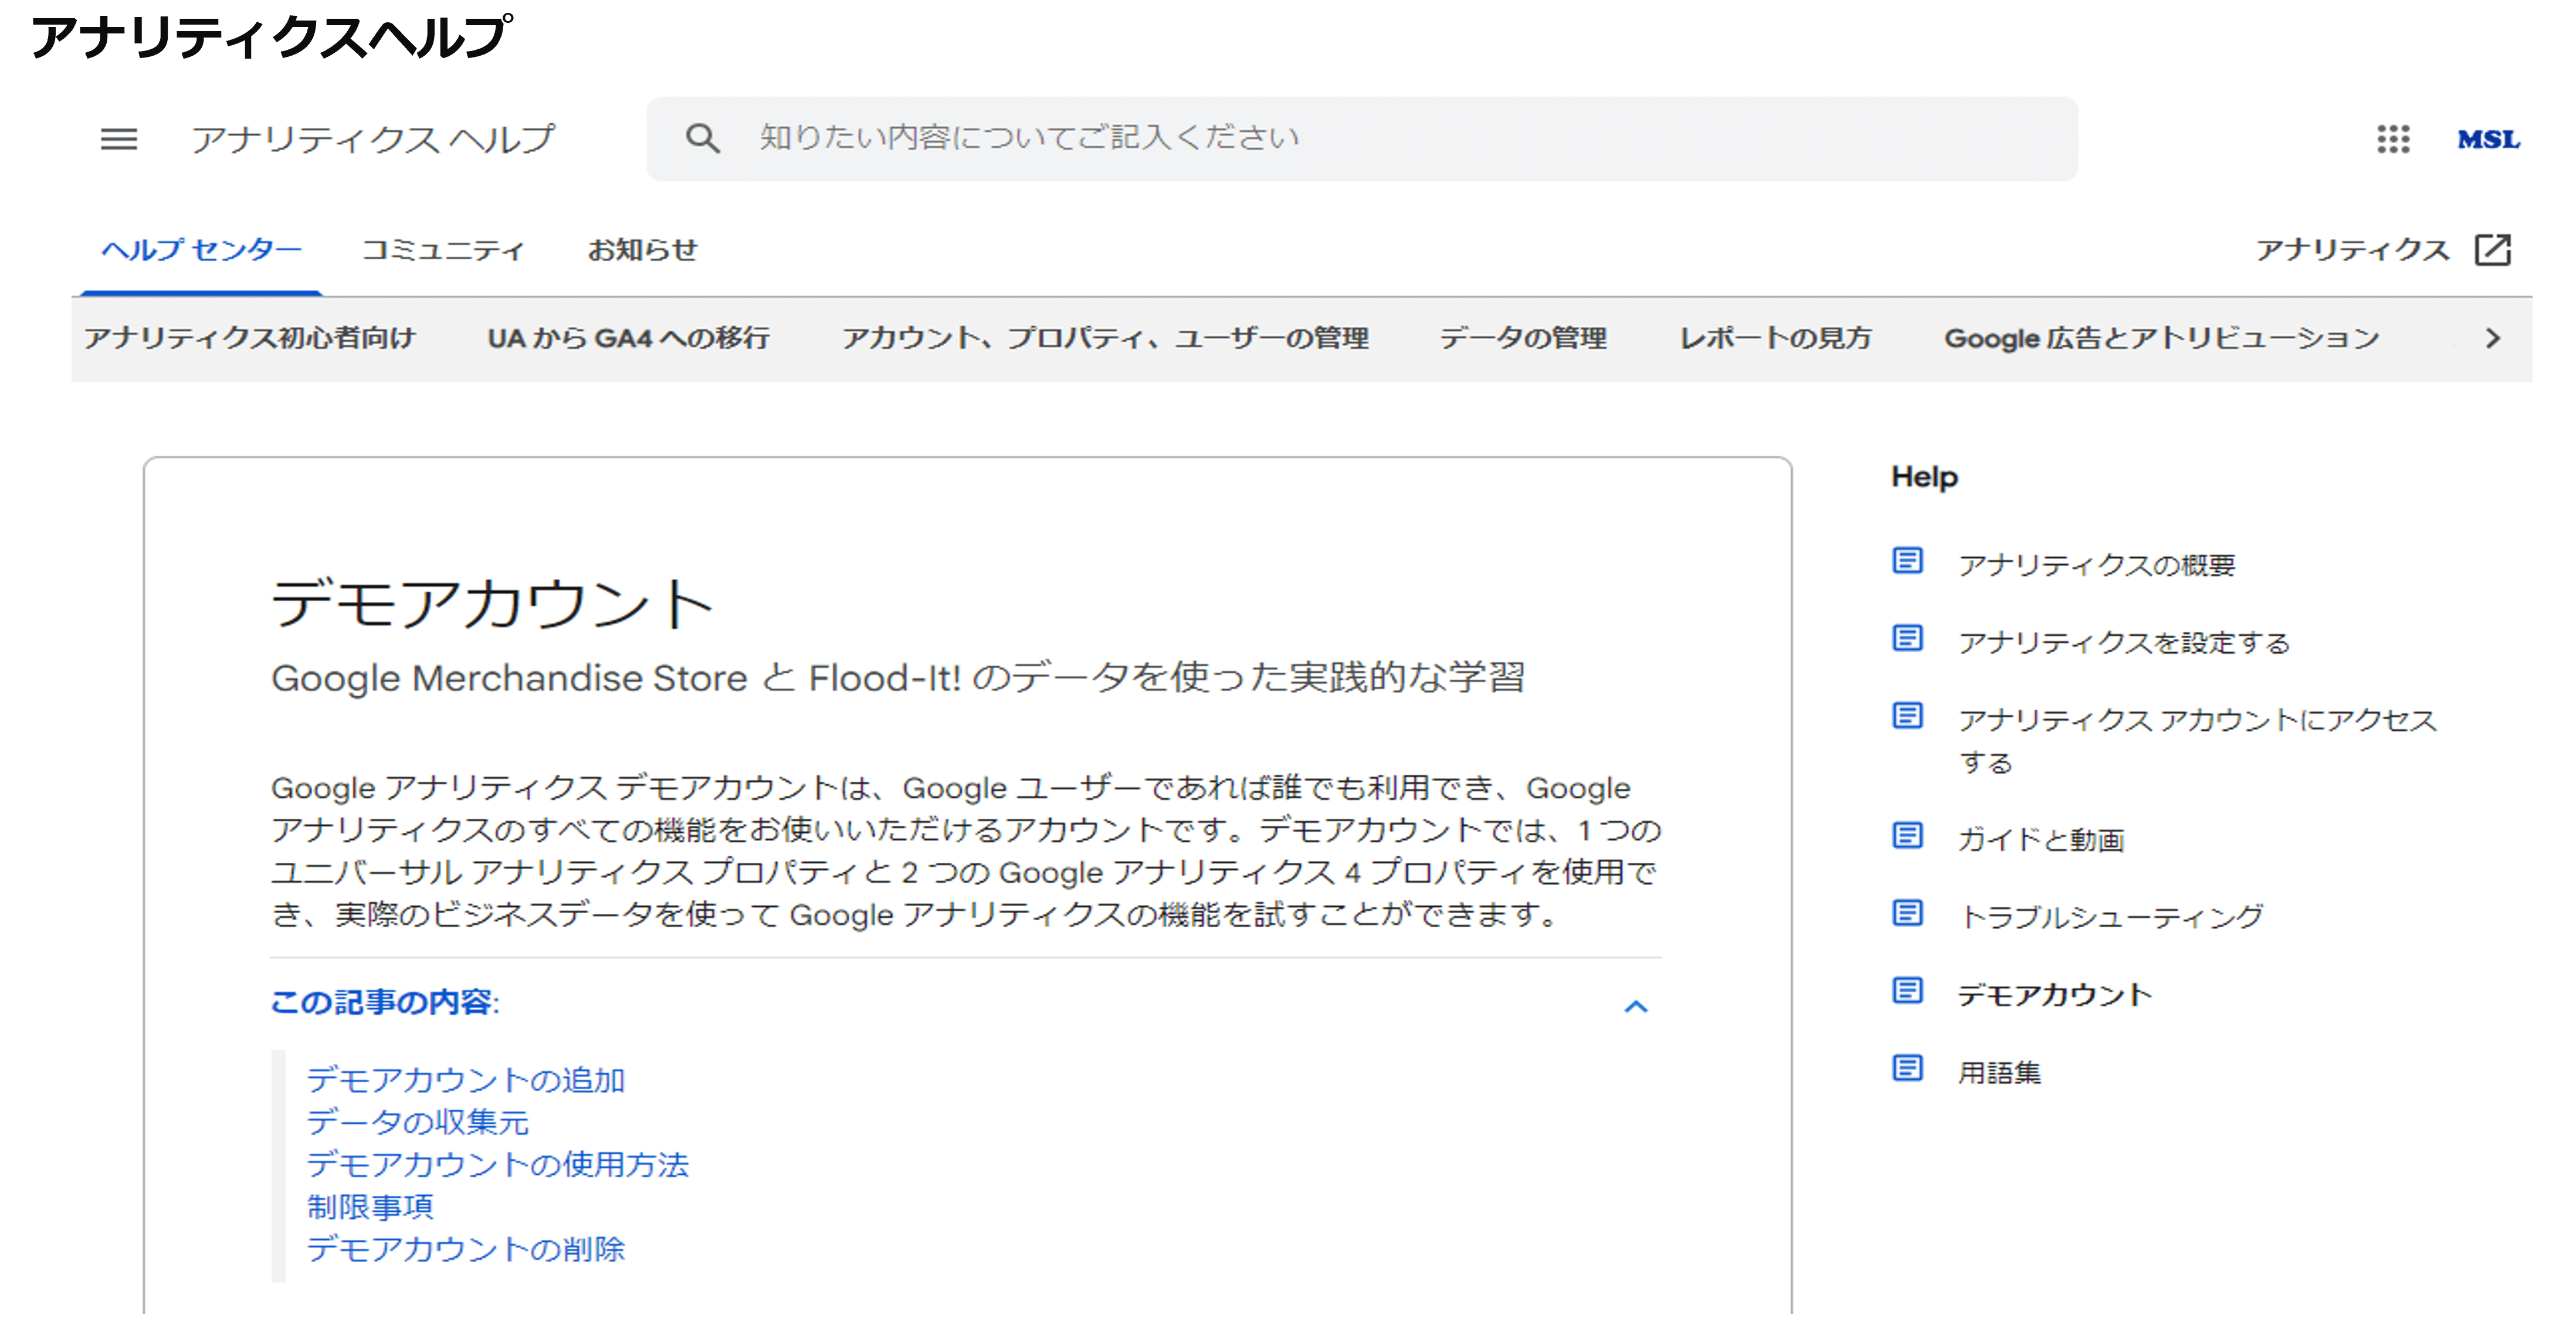Open アナリティクス アカウントにアクセスする article
This screenshot has width=2576, height=1322.
point(2197,741)
